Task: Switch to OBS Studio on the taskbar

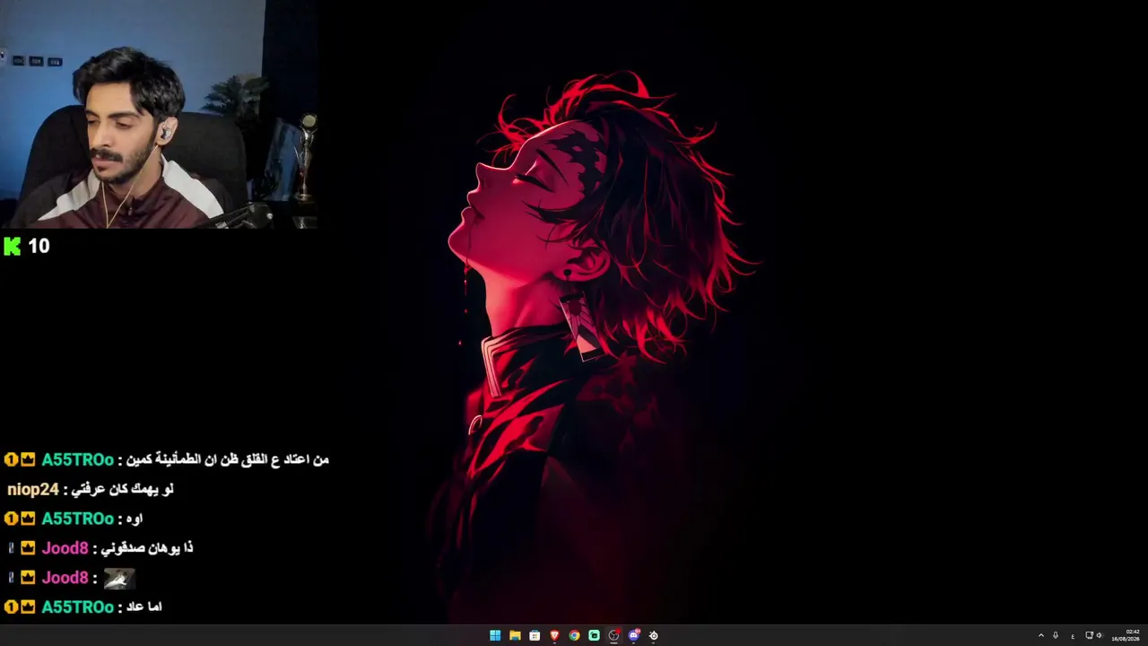Action: (x=613, y=635)
